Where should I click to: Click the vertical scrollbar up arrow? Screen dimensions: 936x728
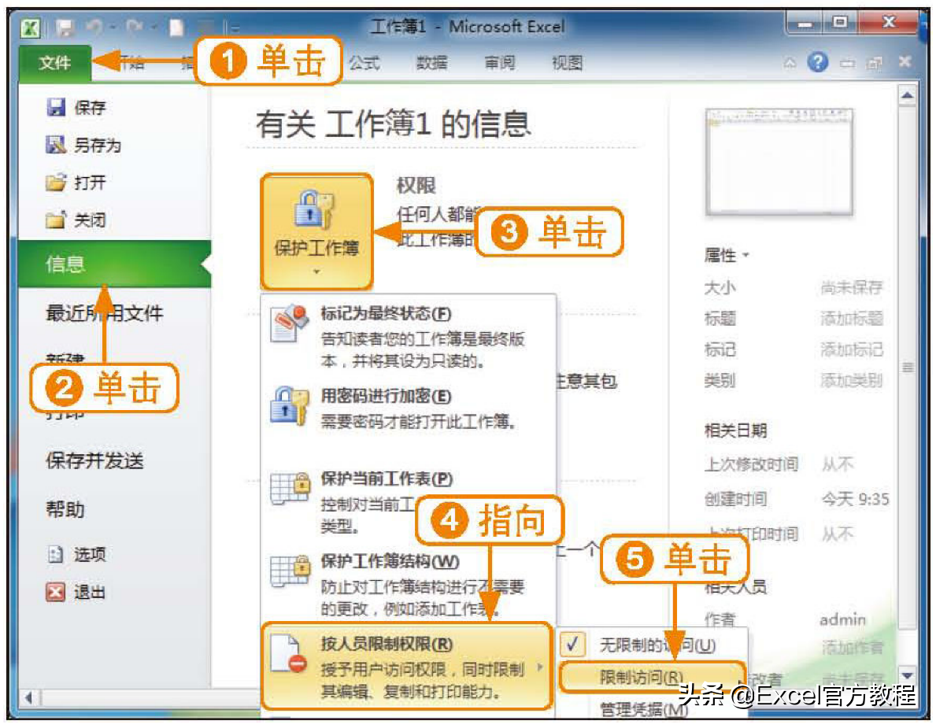[908, 95]
